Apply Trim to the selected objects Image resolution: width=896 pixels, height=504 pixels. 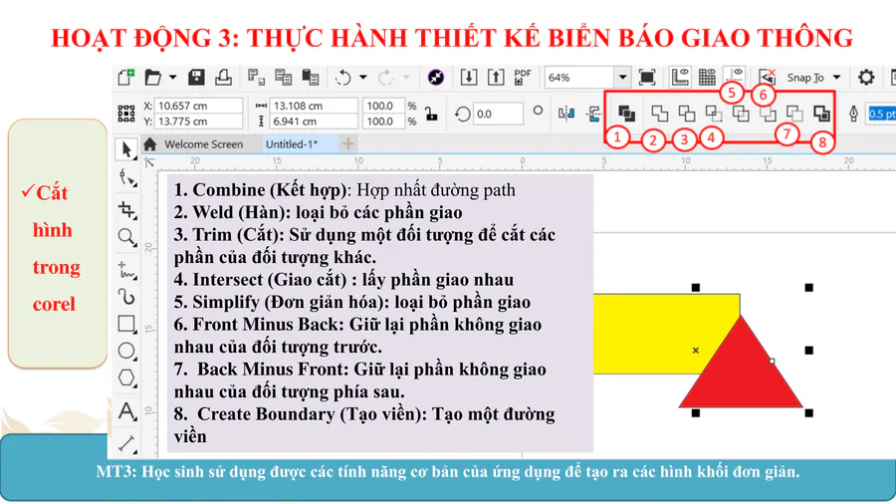point(687,115)
